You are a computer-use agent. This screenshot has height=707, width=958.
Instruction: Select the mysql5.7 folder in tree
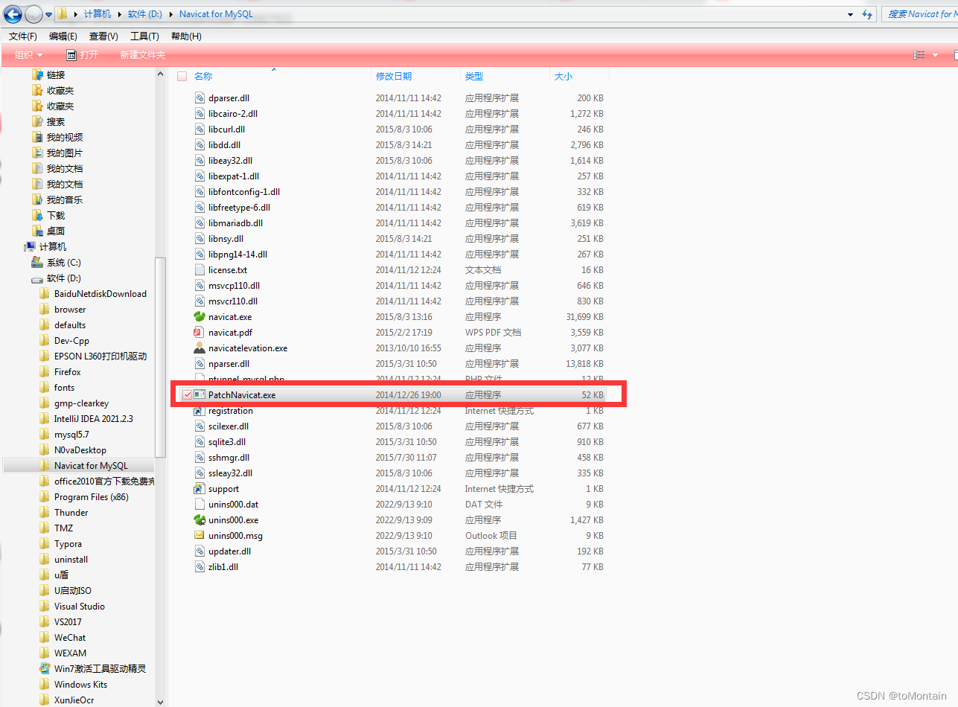tap(71, 435)
